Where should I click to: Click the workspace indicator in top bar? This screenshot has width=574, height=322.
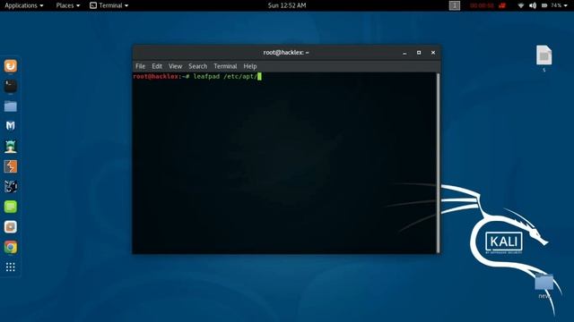(x=455, y=5)
